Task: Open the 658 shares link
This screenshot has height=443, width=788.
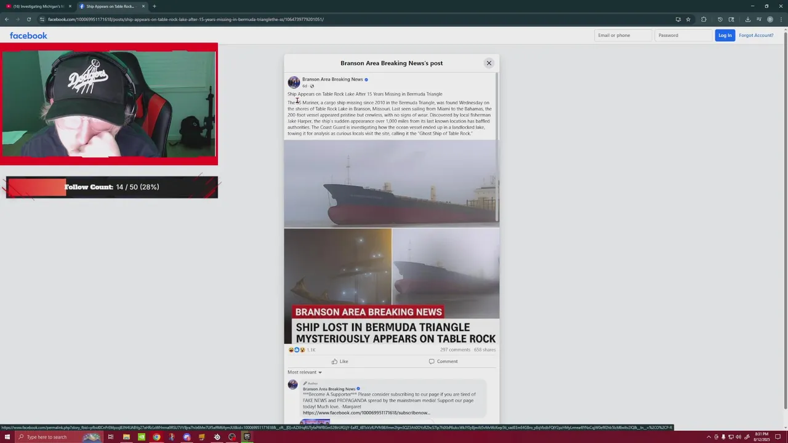Action: pyautogui.click(x=484, y=349)
